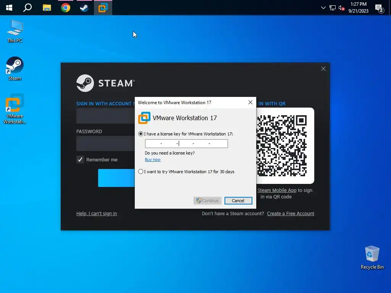391x293 pixels.
Task: Select the Recycle Bin icon
Action: click(x=372, y=258)
